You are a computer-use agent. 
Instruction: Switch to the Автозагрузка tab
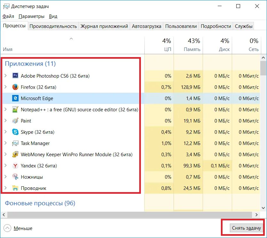coord(146,26)
